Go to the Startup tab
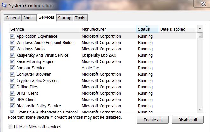Viewport: 210px width, 132px height. pos(64,18)
